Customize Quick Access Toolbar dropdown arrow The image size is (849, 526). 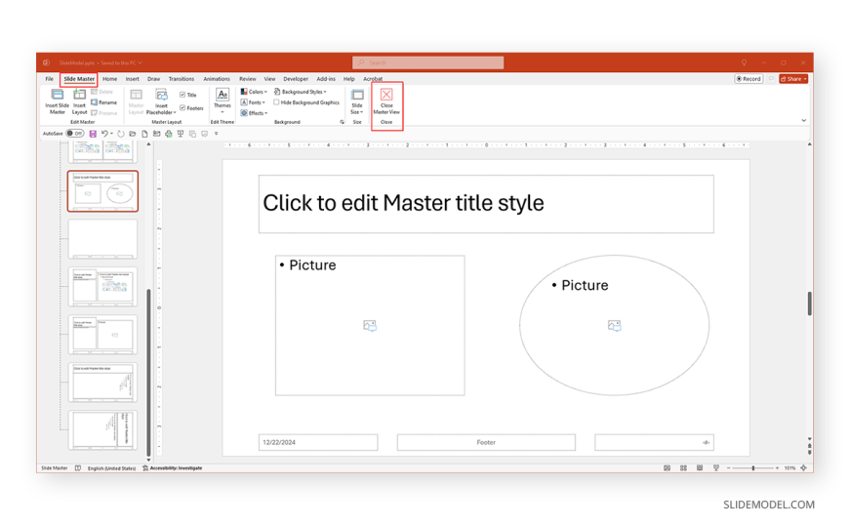tap(216, 134)
